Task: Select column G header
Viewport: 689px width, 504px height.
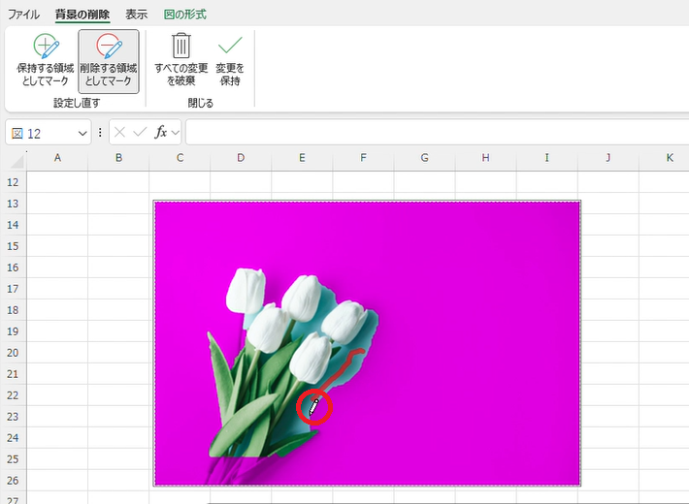Action: pyautogui.click(x=424, y=158)
